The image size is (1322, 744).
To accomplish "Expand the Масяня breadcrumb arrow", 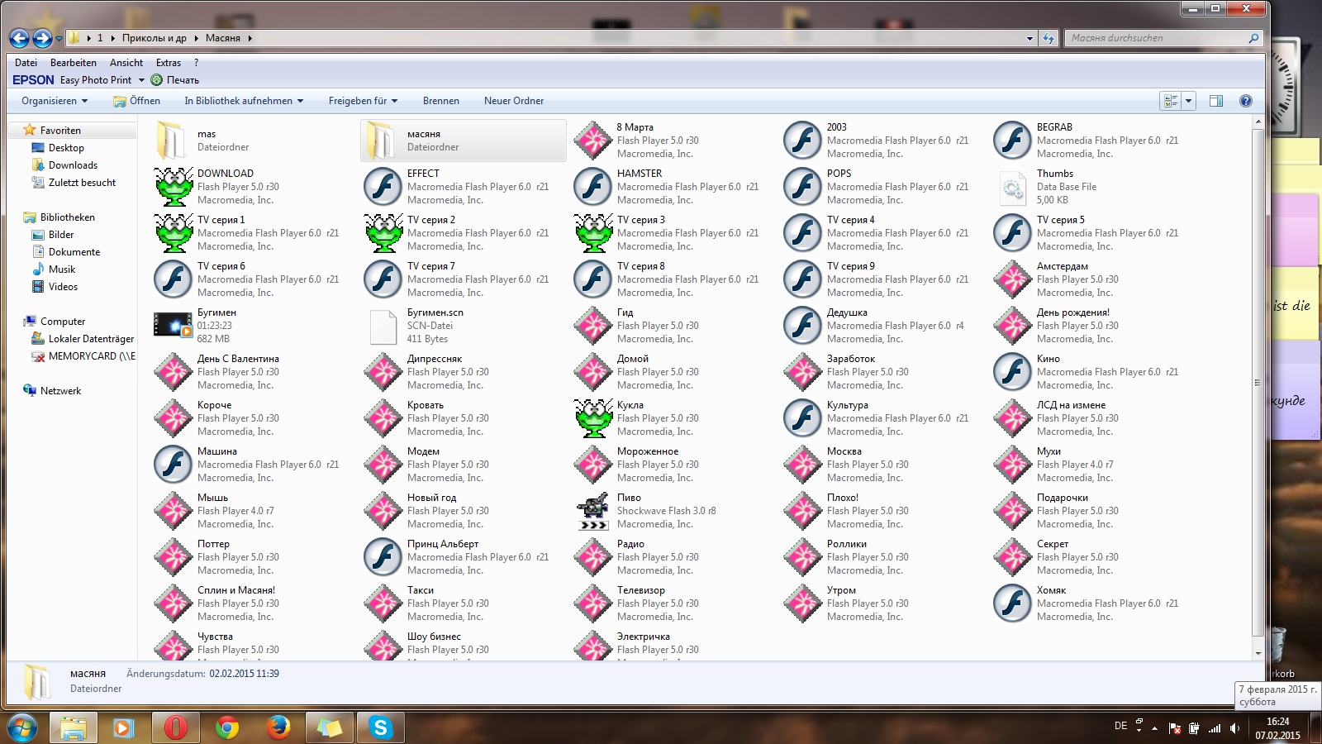I will coord(250,38).
